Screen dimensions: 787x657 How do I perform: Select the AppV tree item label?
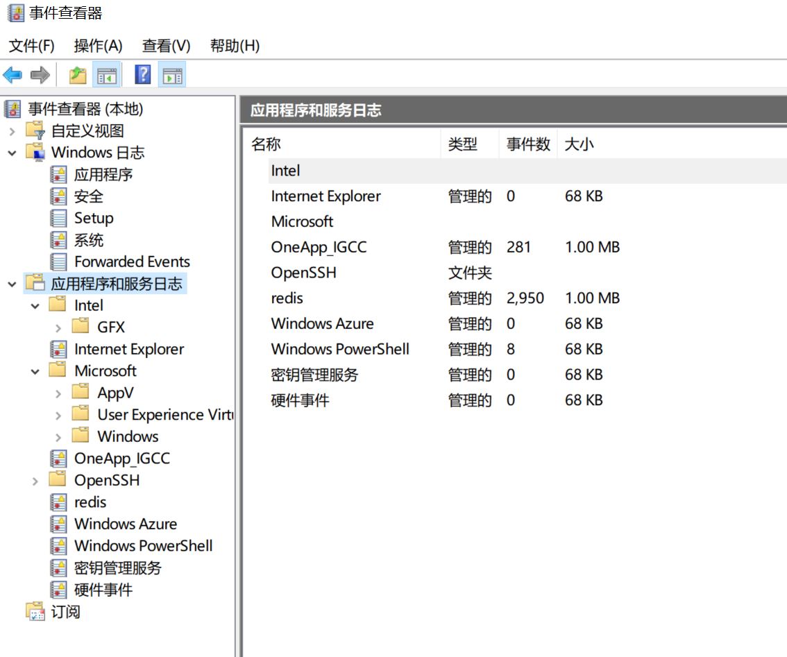115,393
